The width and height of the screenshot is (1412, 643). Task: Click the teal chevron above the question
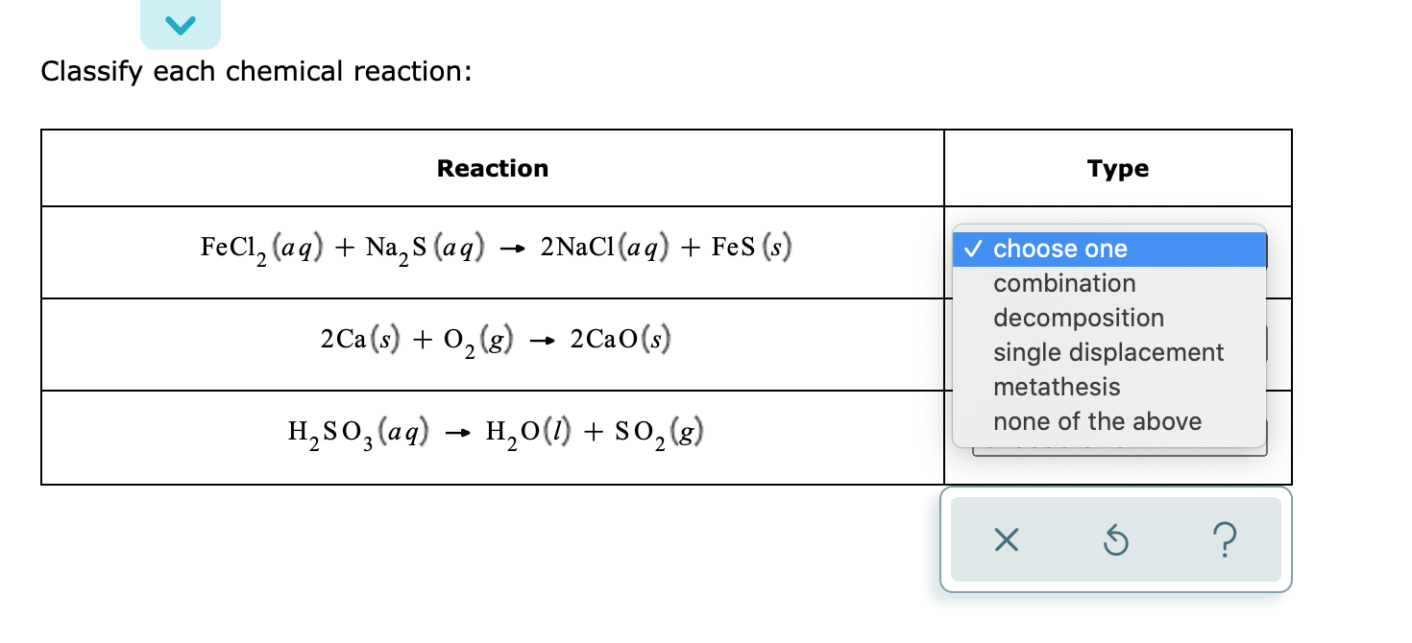point(181,24)
